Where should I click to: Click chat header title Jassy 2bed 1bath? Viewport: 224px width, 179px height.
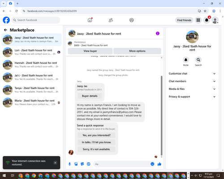99,34
